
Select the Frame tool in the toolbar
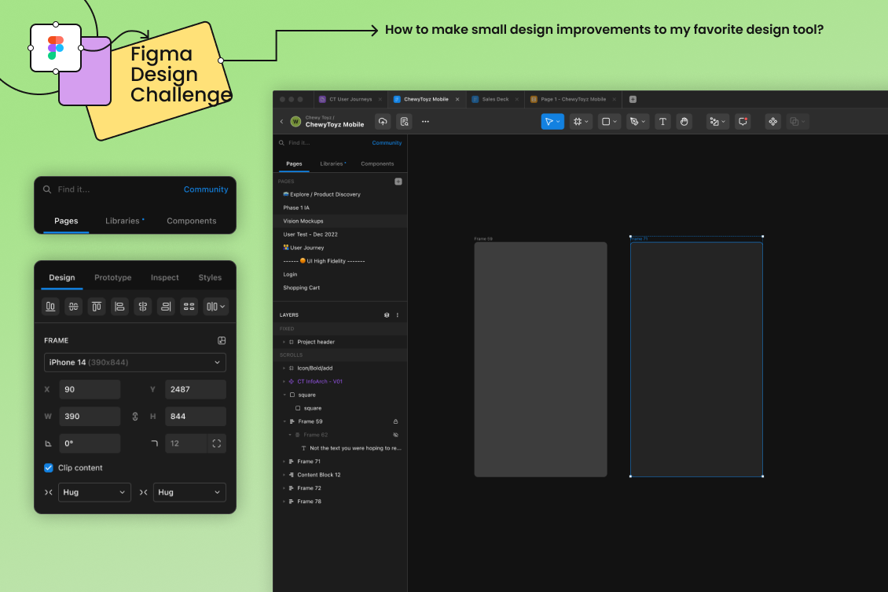coord(581,121)
